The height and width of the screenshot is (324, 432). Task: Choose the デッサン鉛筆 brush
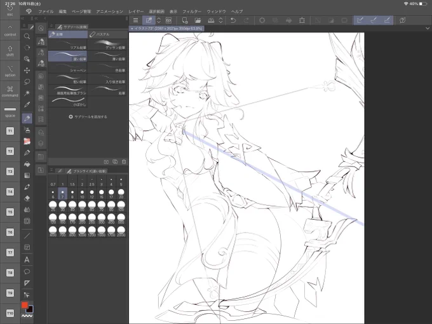[107, 45]
